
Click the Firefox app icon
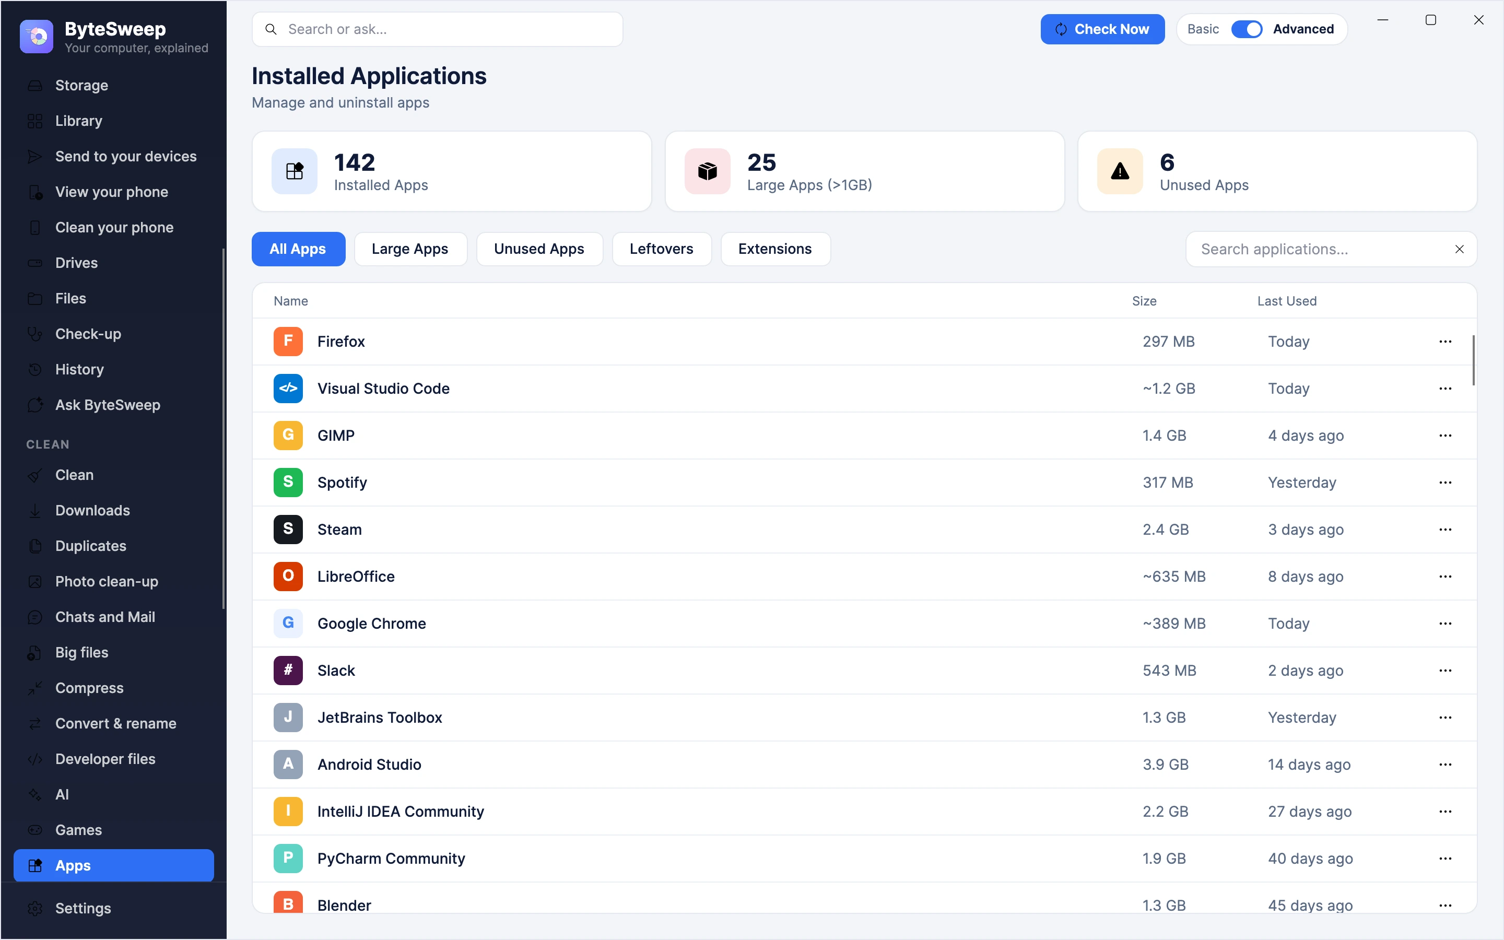pos(288,342)
